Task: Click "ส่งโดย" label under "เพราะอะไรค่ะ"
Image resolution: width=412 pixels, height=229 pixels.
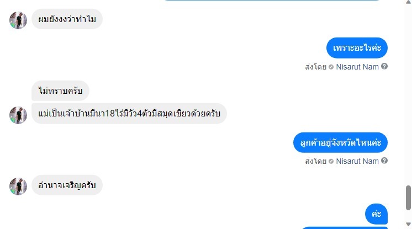Action: click(x=315, y=67)
